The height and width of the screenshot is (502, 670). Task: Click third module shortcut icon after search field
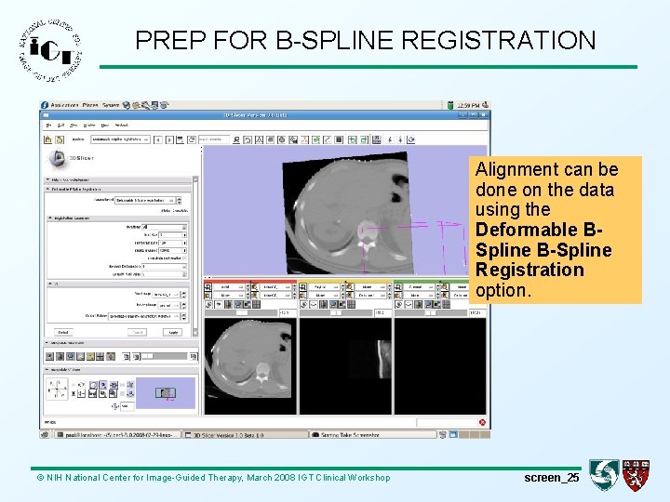(x=259, y=139)
